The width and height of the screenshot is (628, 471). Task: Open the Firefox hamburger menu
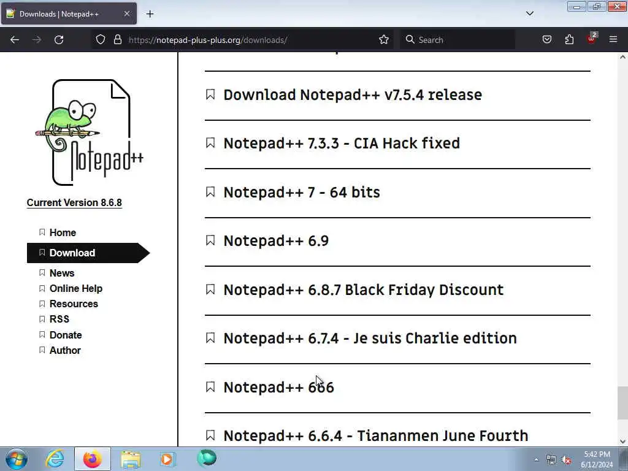coord(613,39)
